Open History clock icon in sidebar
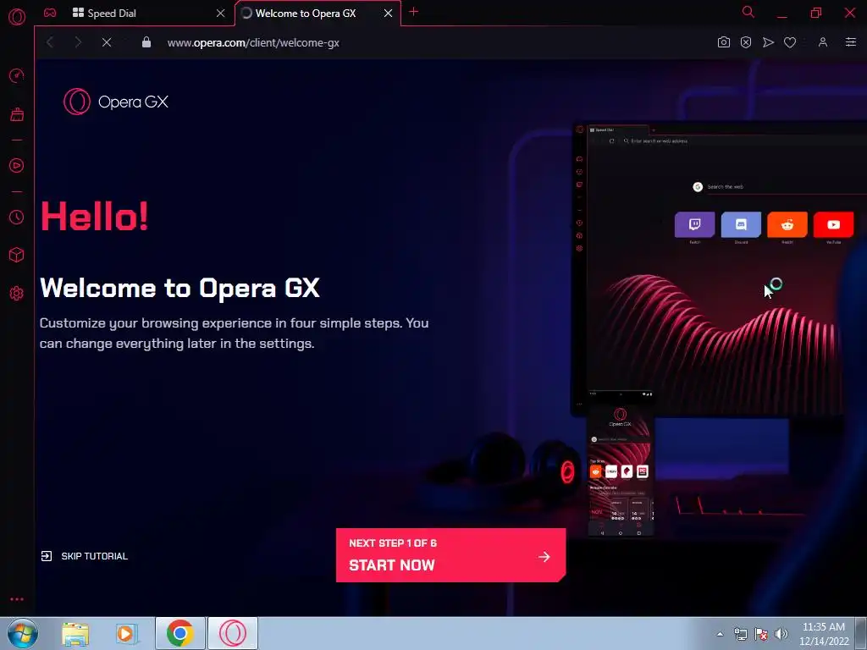The image size is (867, 650). click(17, 218)
